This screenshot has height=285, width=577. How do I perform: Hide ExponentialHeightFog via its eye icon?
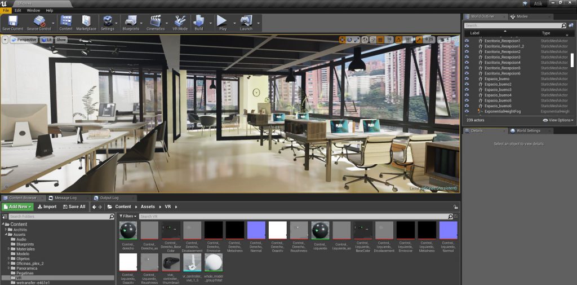[467, 111]
